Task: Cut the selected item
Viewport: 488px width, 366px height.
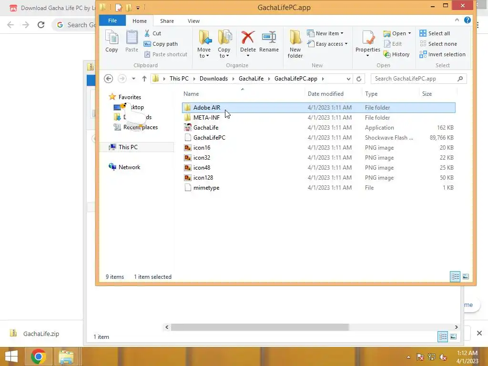Action: (152, 33)
